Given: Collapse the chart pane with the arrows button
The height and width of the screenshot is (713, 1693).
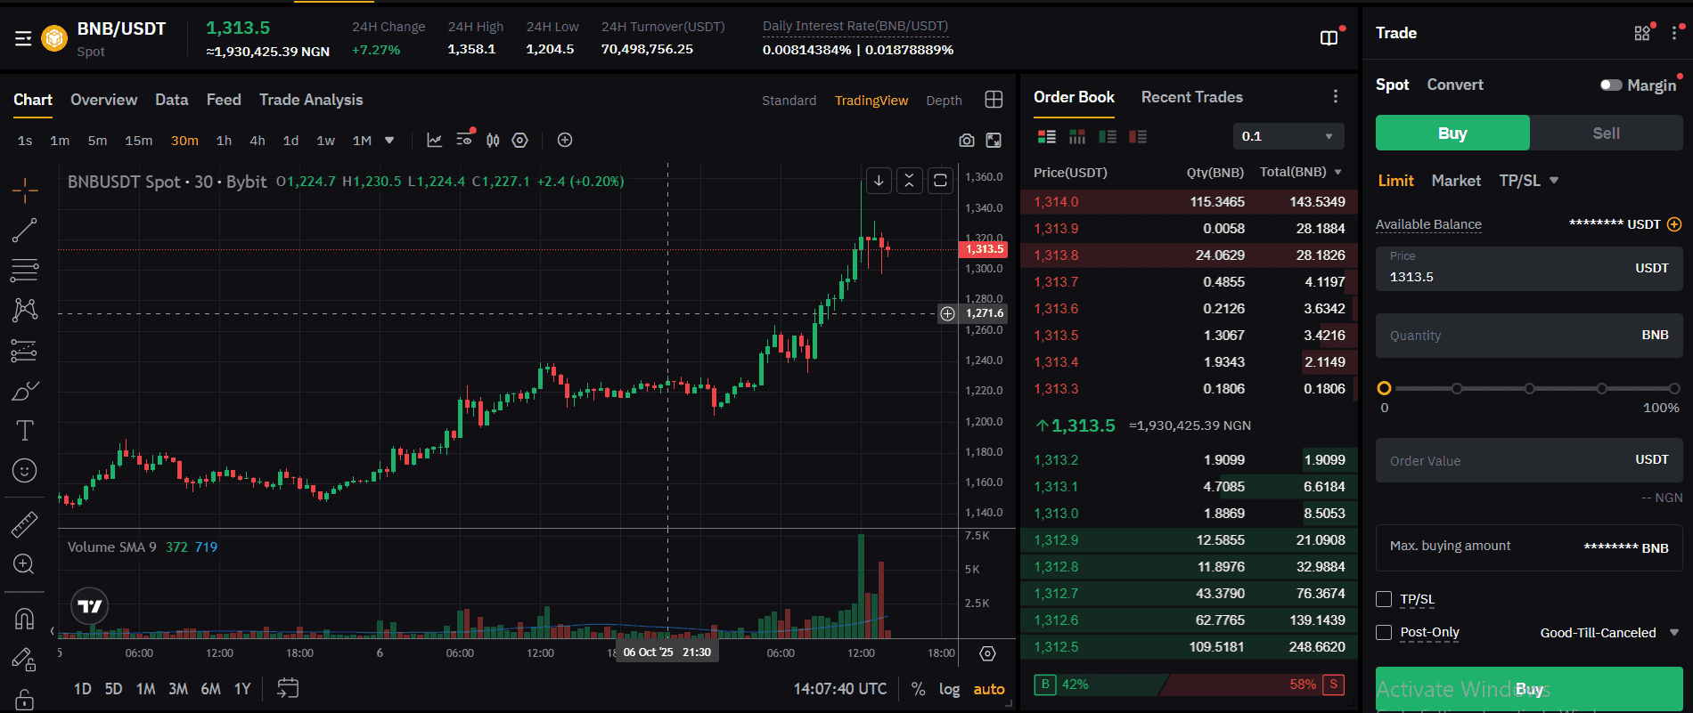Looking at the screenshot, I should click(909, 181).
